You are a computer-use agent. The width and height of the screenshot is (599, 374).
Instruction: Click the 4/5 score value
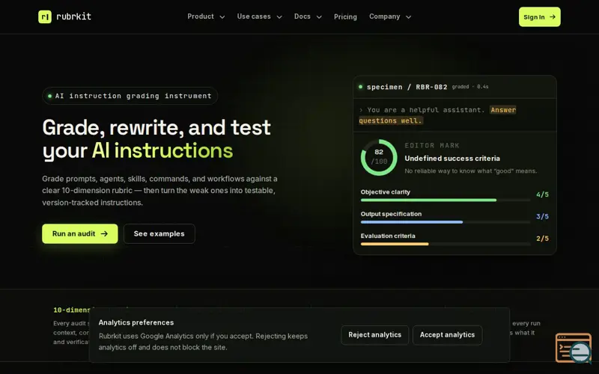point(542,194)
